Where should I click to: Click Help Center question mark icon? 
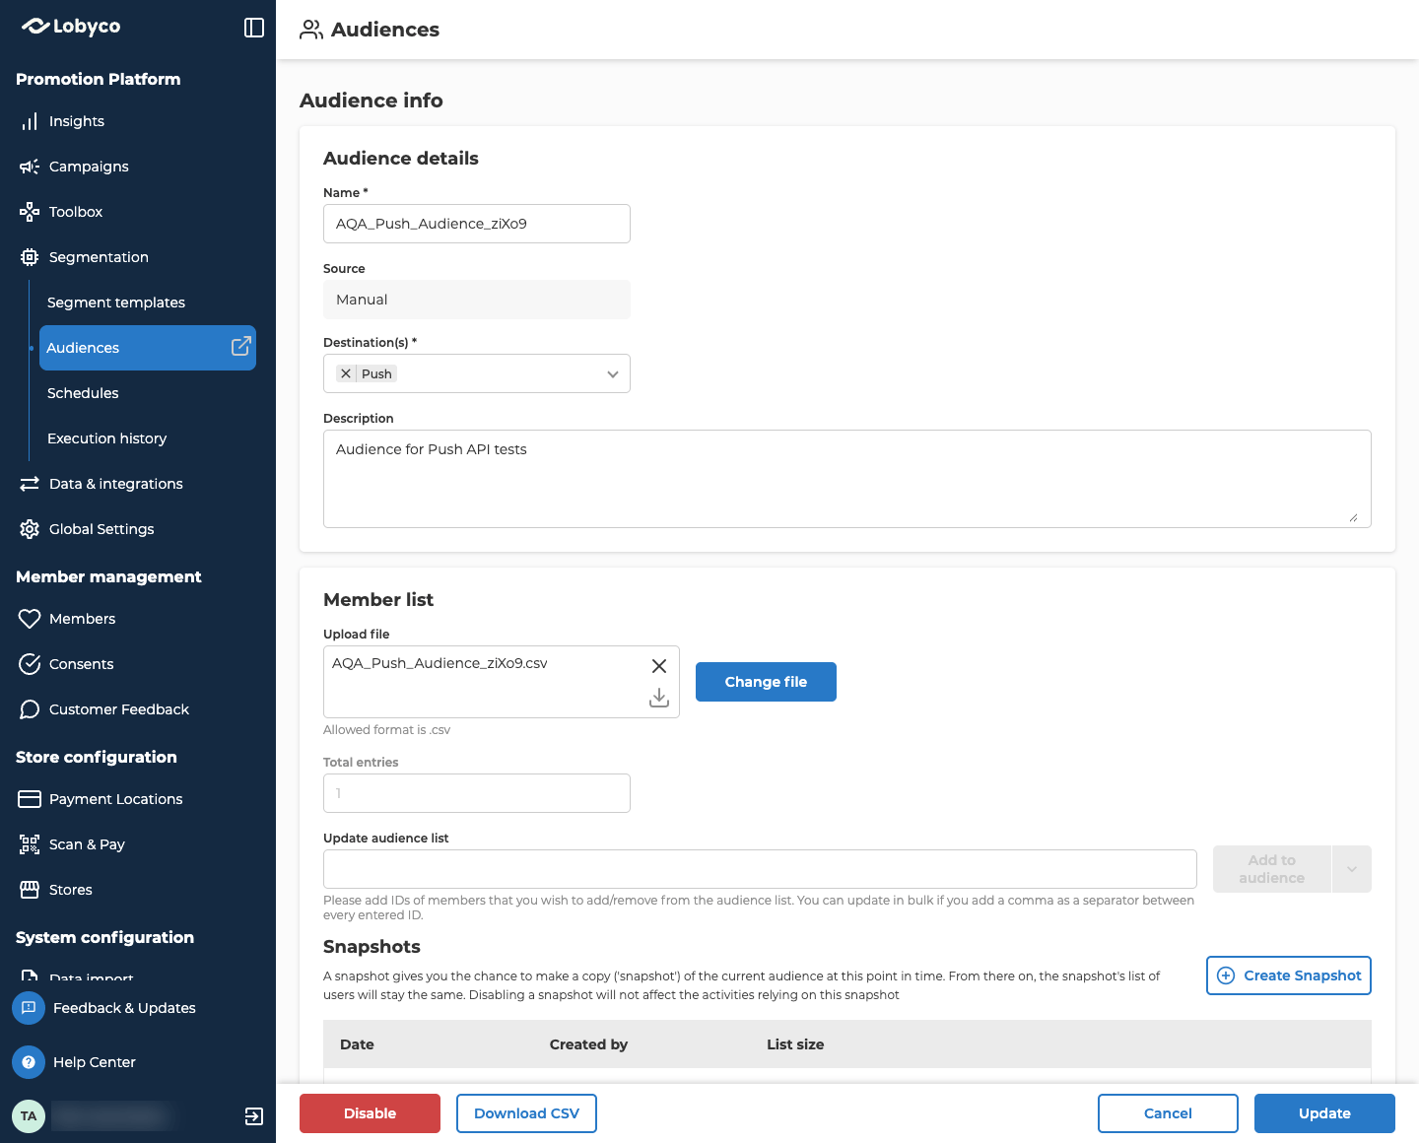click(x=29, y=1062)
